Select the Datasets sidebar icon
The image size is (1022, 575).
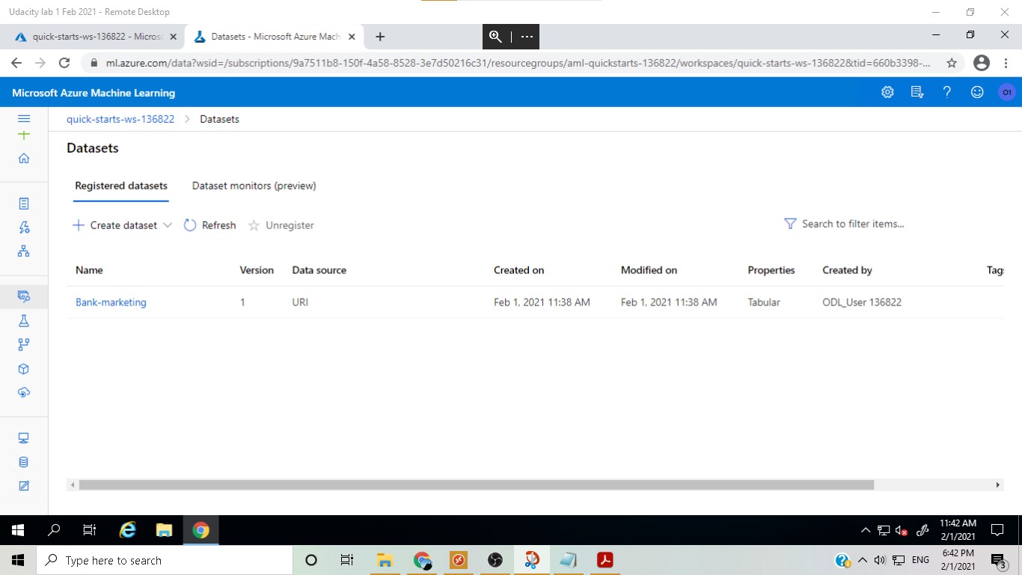click(x=24, y=296)
